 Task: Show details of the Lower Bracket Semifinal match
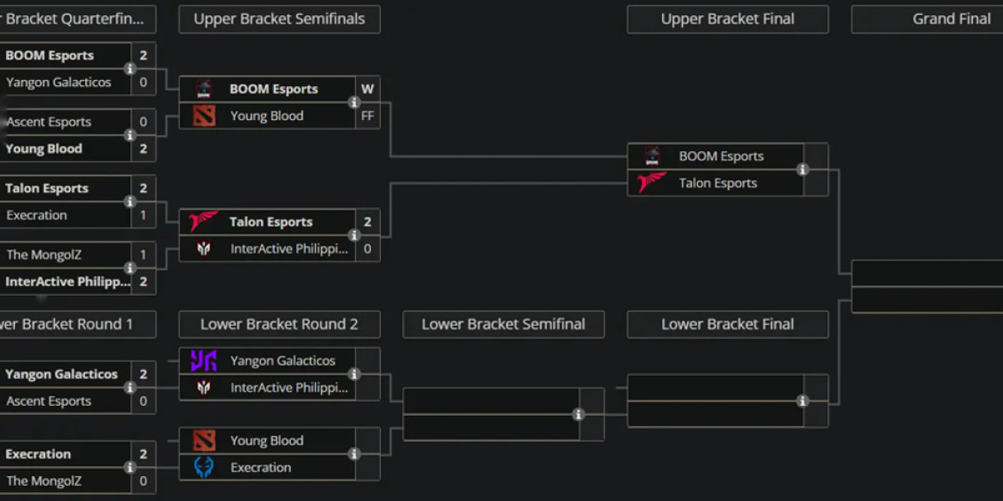[x=579, y=412]
